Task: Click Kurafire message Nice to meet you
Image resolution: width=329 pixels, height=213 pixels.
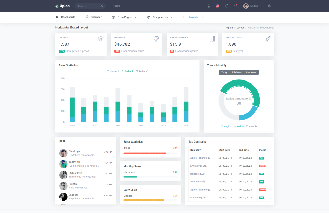Action: 78,188
